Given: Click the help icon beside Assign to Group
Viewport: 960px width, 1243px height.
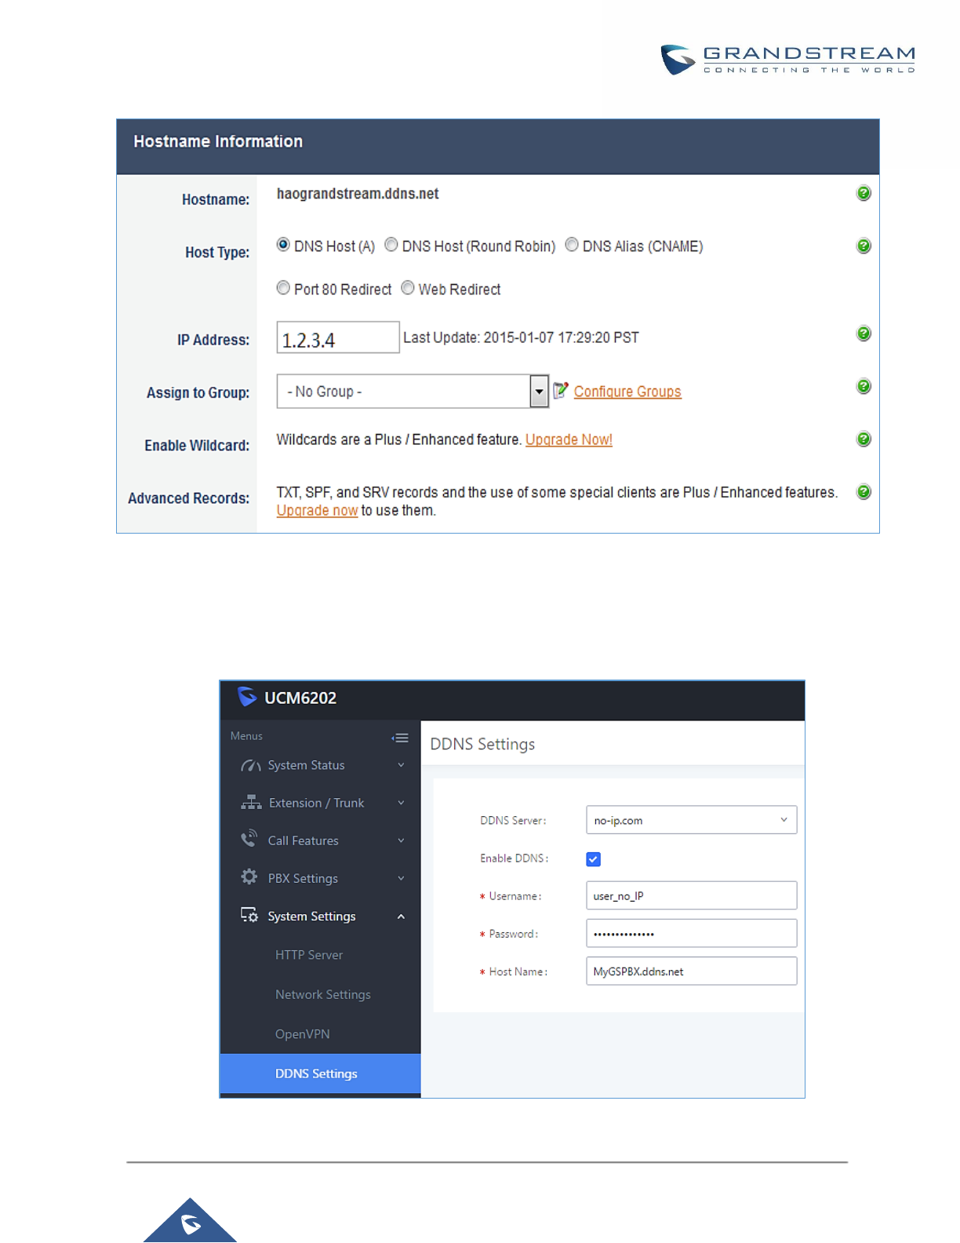Looking at the screenshot, I should point(864,386).
